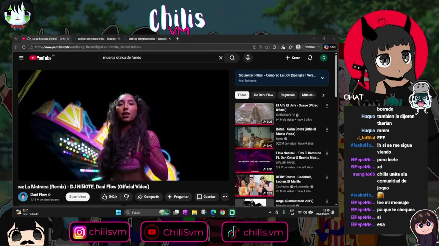Screen dimensions: 439x246
Task: Start voice search with microphone icon
Action: [248, 58]
